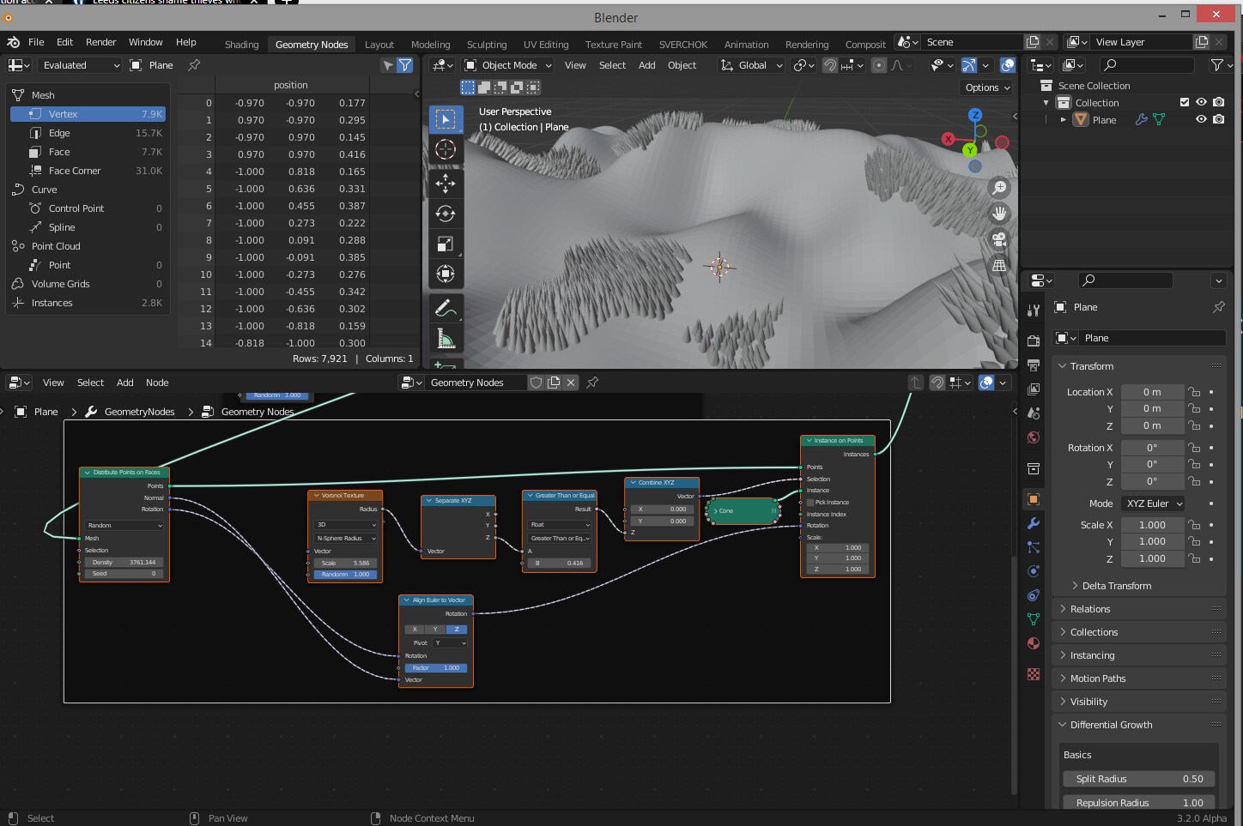Expand the Plane item in outliner
This screenshot has width=1243, height=826.
click(1064, 120)
